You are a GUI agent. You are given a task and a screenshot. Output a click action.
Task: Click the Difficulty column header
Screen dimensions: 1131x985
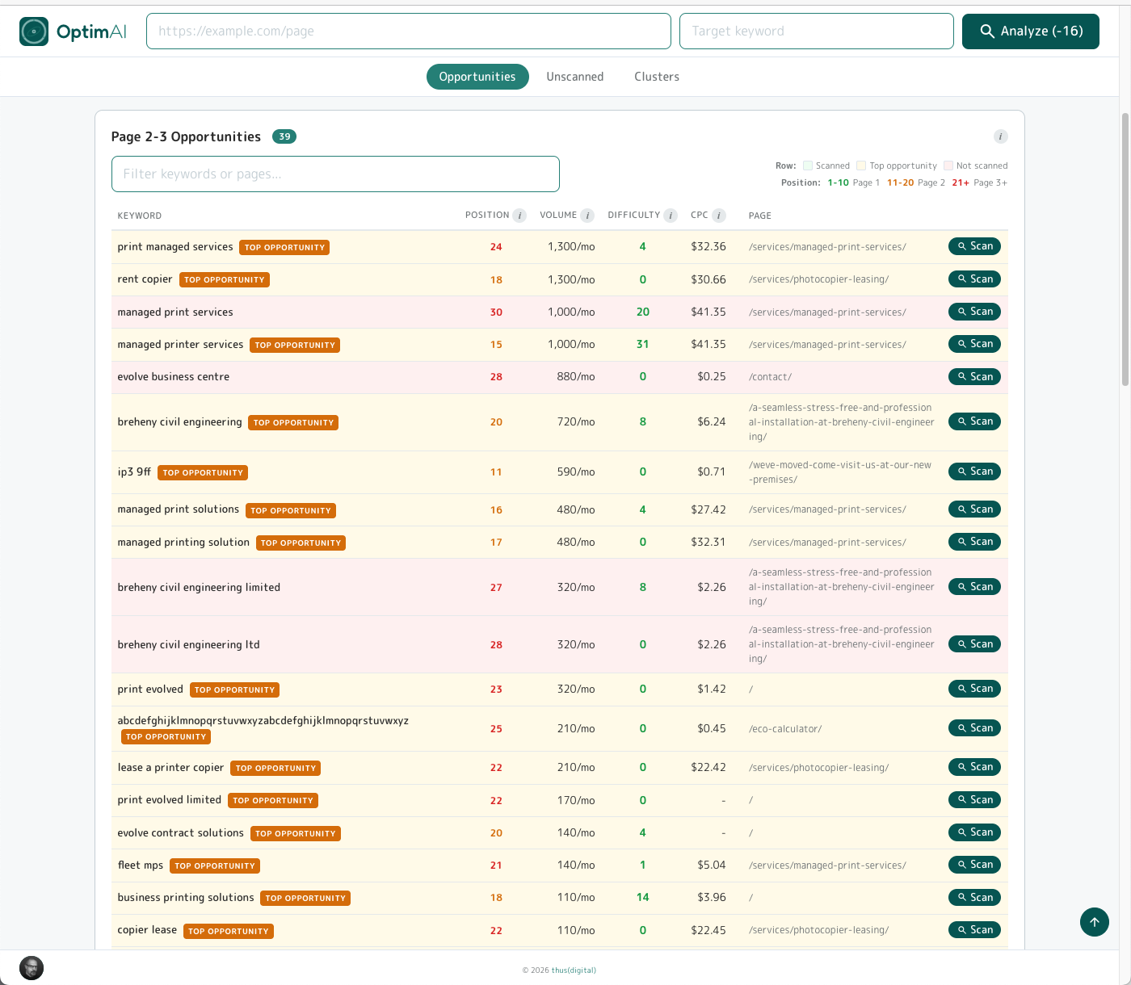pos(634,216)
